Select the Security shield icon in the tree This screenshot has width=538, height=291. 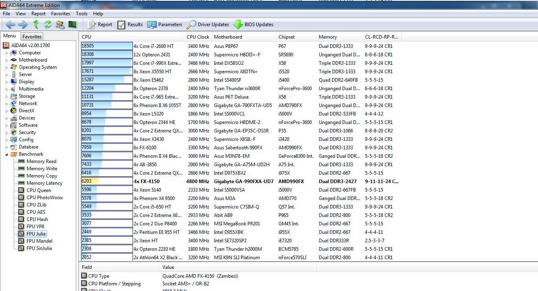[14, 132]
